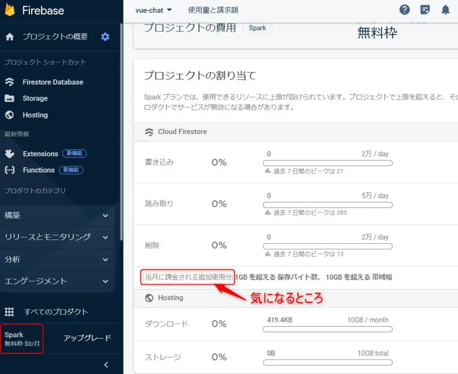Expand the 分析 category

[57, 259]
